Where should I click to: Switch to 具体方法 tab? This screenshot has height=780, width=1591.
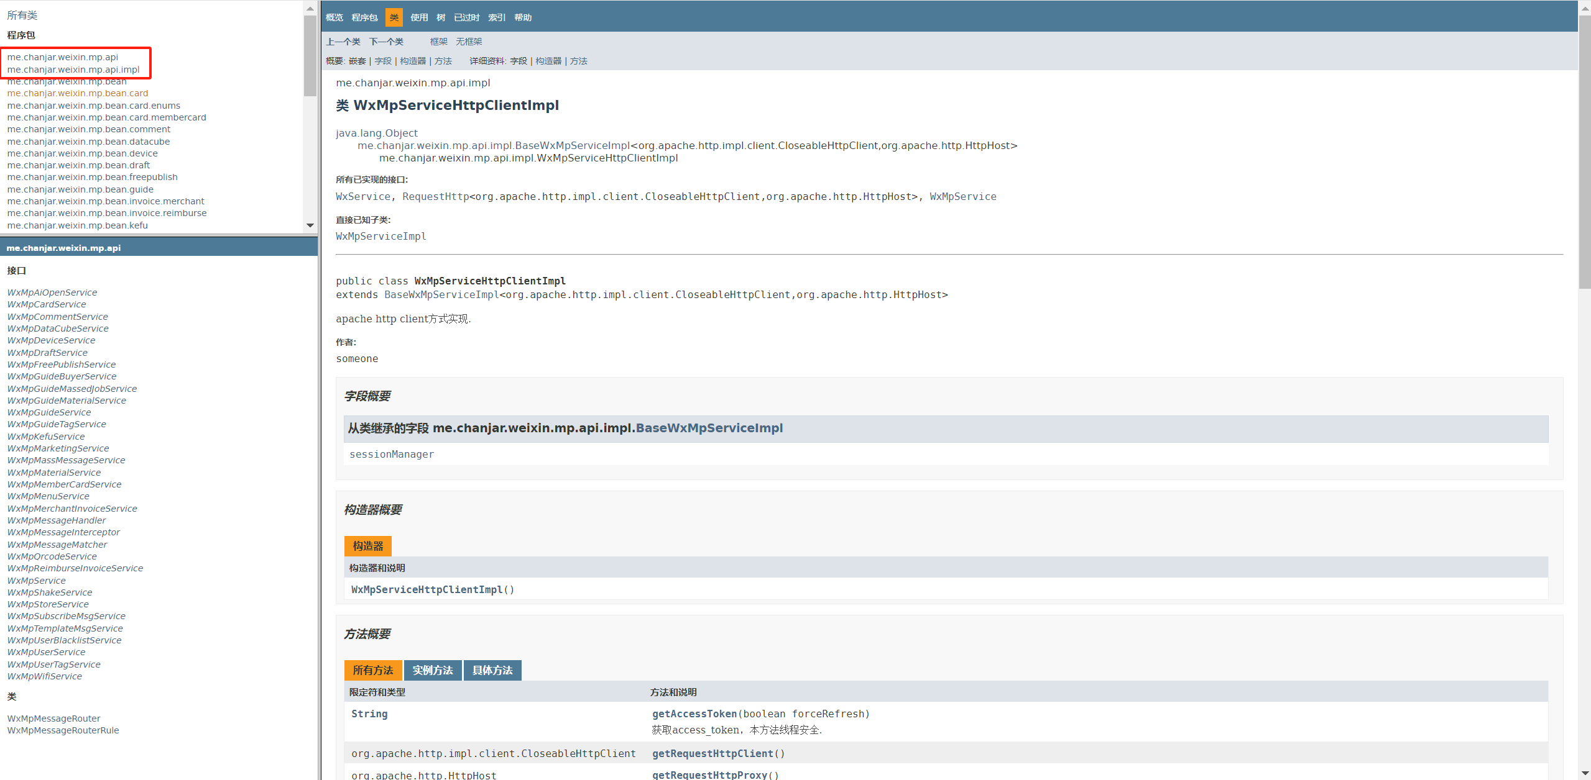pos(492,670)
